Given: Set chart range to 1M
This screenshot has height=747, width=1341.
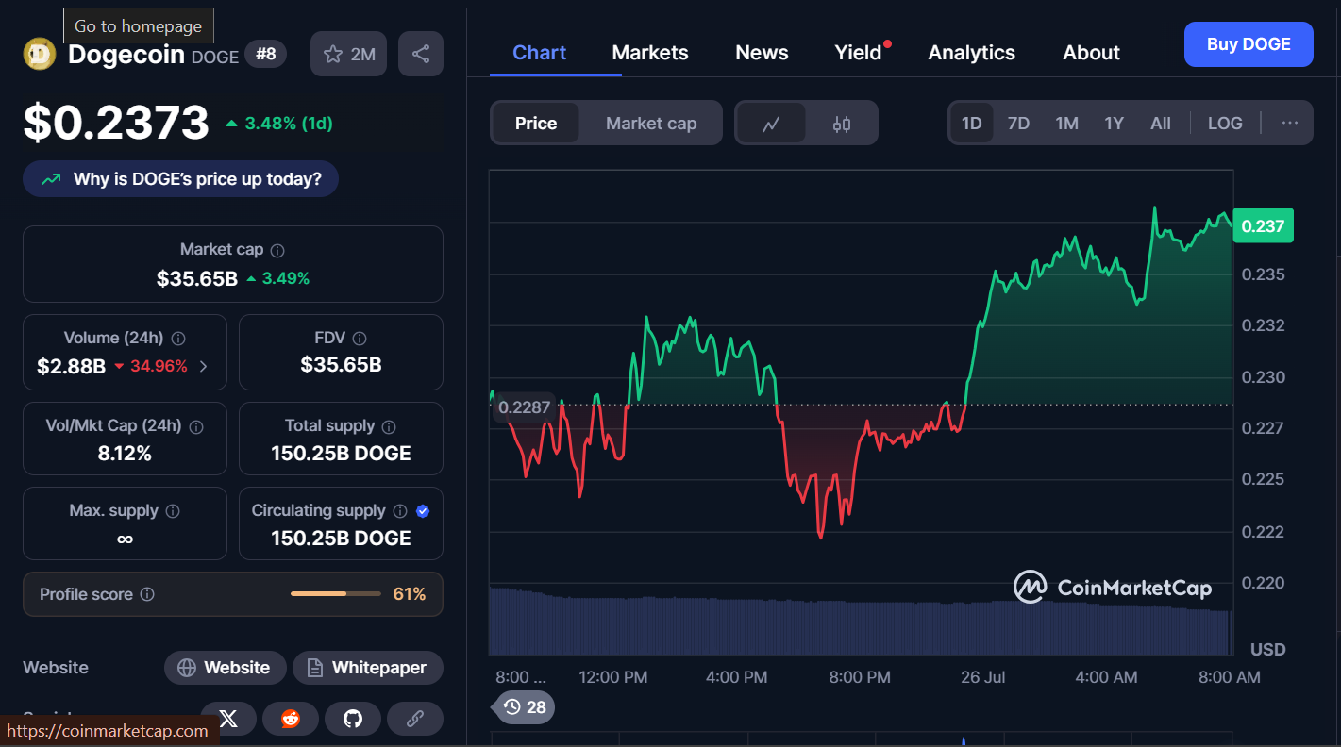Looking at the screenshot, I should (1066, 124).
